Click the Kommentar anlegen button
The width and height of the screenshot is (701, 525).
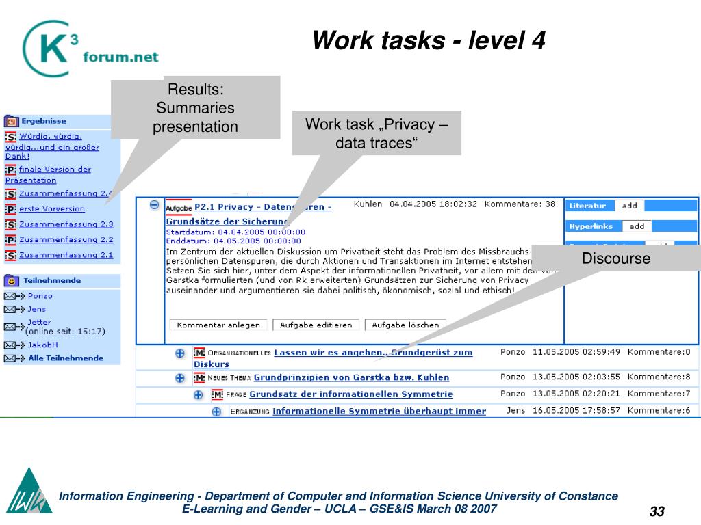(x=218, y=325)
